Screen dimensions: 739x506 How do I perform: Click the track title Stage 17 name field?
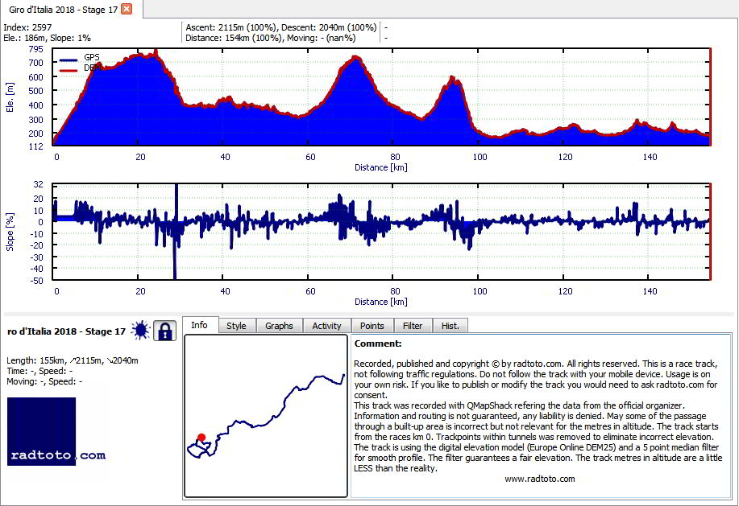[x=66, y=331]
